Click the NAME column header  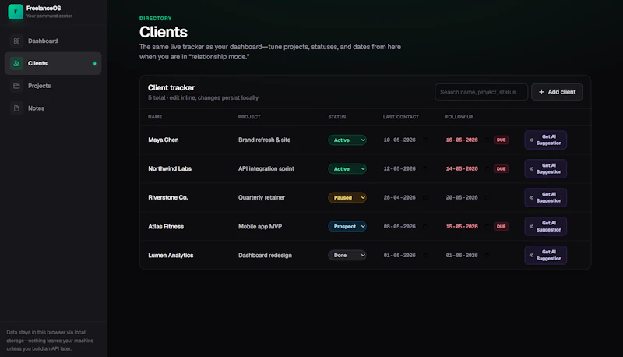155,117
